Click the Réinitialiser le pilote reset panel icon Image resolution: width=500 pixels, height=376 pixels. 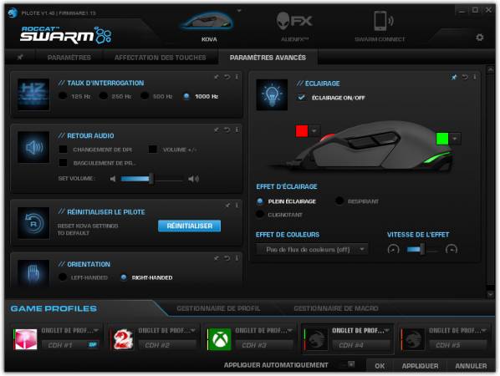33,223
